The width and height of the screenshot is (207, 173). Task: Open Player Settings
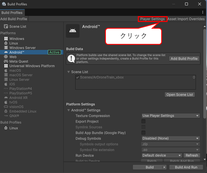[152, 19]
